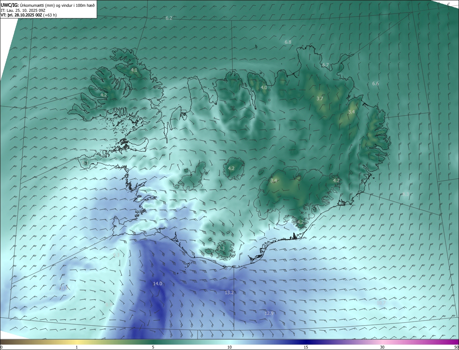Click the 10 tick on the color scale

click(x=229, y=347)
